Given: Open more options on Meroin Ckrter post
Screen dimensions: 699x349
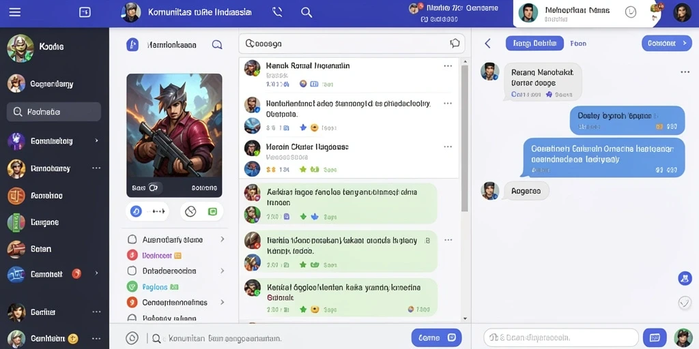Looking at the screenshot, I should coord(448,147).
